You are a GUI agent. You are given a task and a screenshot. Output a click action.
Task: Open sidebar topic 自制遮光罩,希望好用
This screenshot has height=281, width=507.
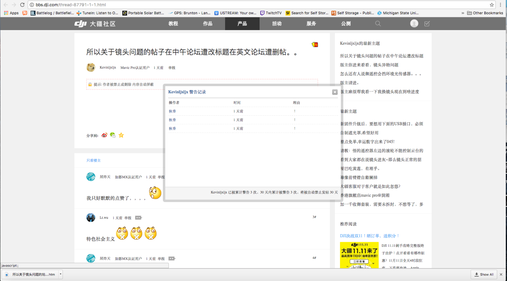359,133
